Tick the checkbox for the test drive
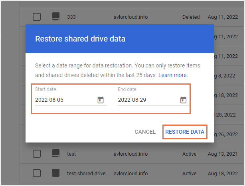 [37, 154]
